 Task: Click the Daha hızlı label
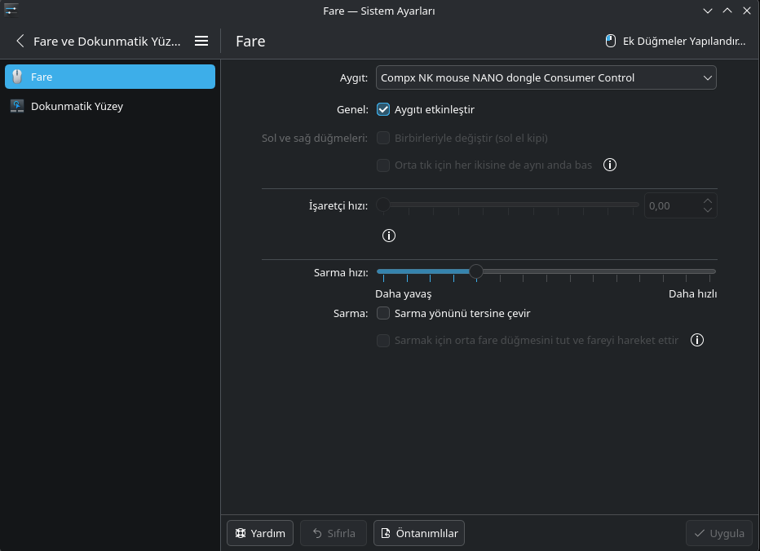pos(692,293)
